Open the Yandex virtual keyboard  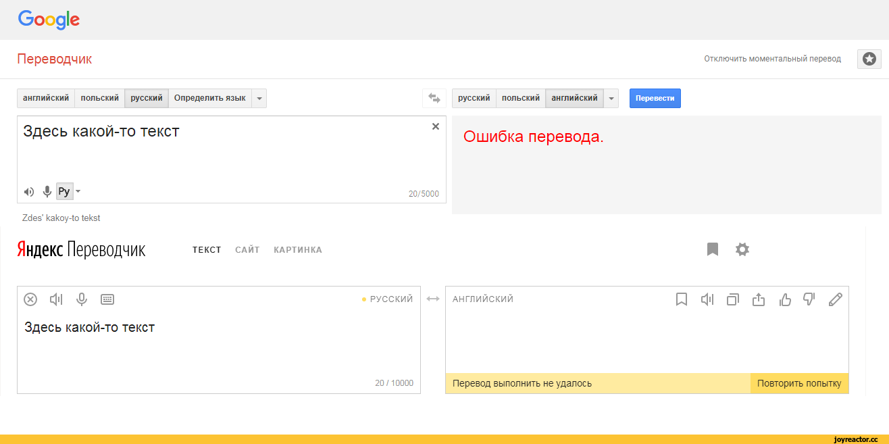pos(107,299)
